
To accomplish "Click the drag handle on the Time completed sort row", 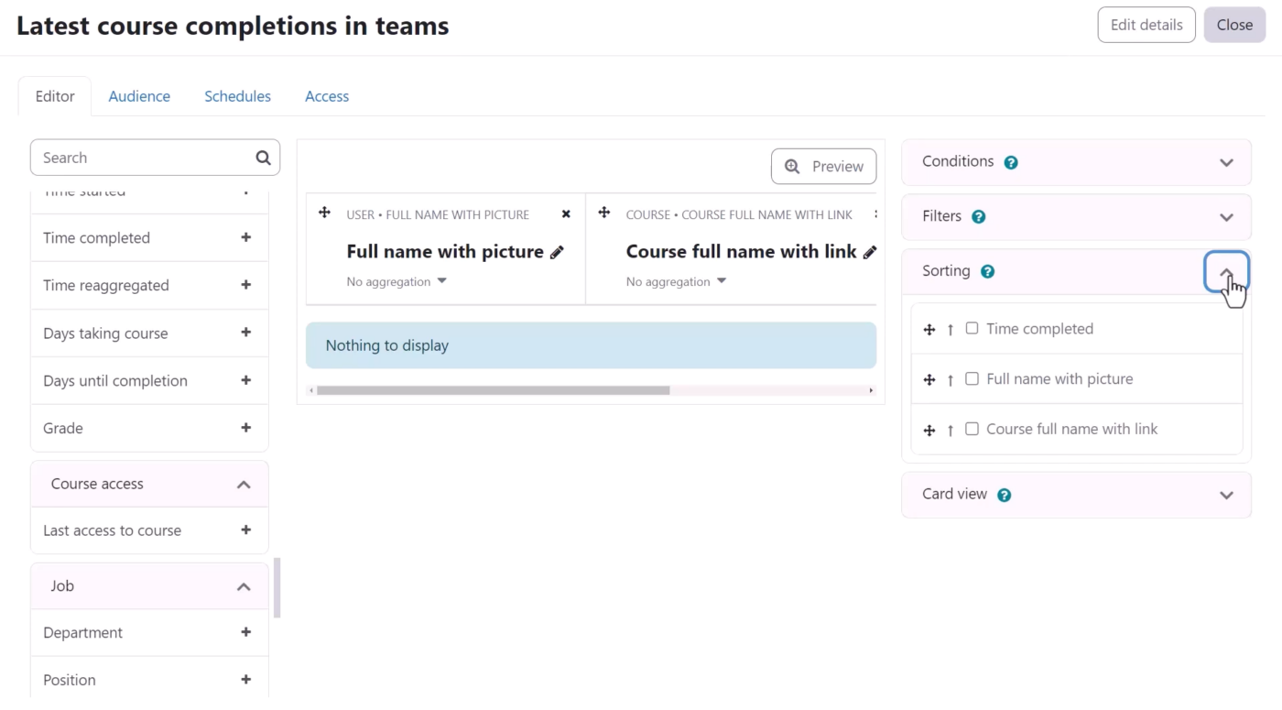I will pos(929,328).
